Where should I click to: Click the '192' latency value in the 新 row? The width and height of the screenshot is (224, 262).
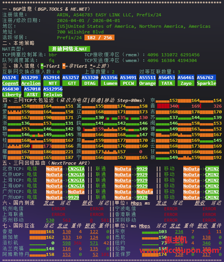(x=218, y=157)
